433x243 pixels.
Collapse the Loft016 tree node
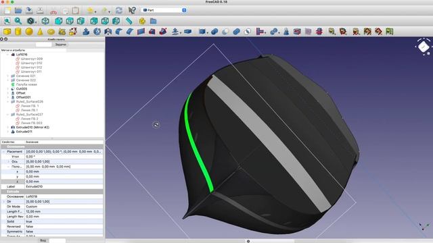[7, 55]
